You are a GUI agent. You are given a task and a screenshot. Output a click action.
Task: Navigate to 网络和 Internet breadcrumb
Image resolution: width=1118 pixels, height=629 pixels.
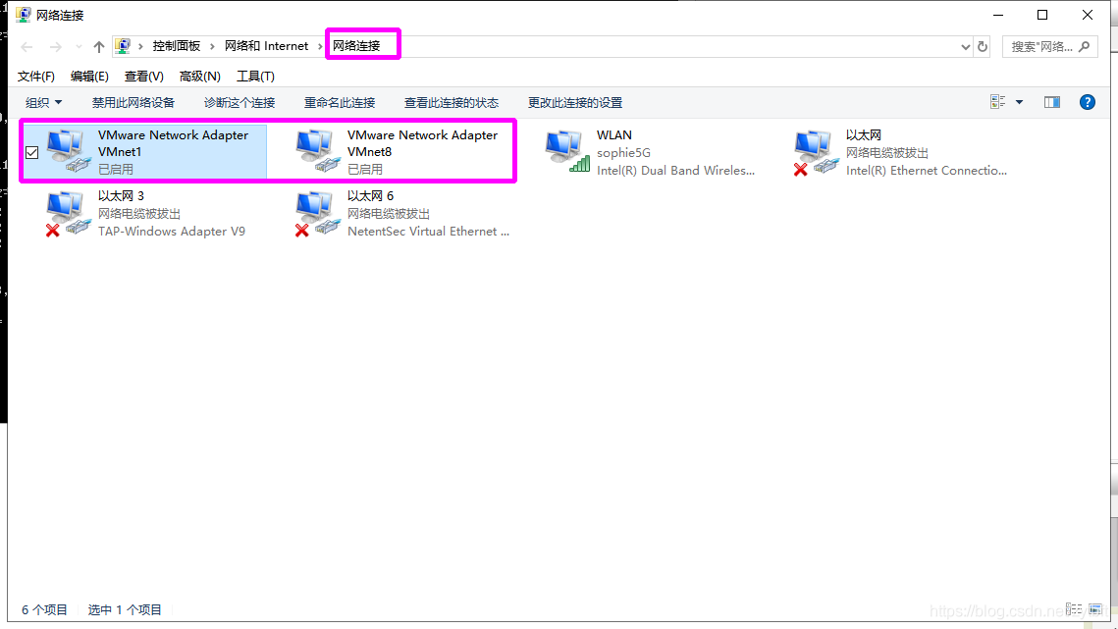pos(266,46)
